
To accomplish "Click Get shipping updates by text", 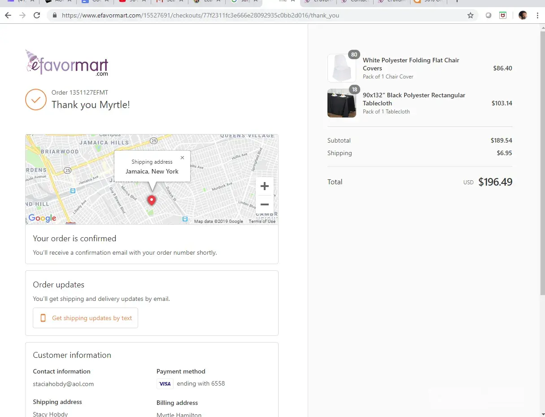I will click(86, 318).
